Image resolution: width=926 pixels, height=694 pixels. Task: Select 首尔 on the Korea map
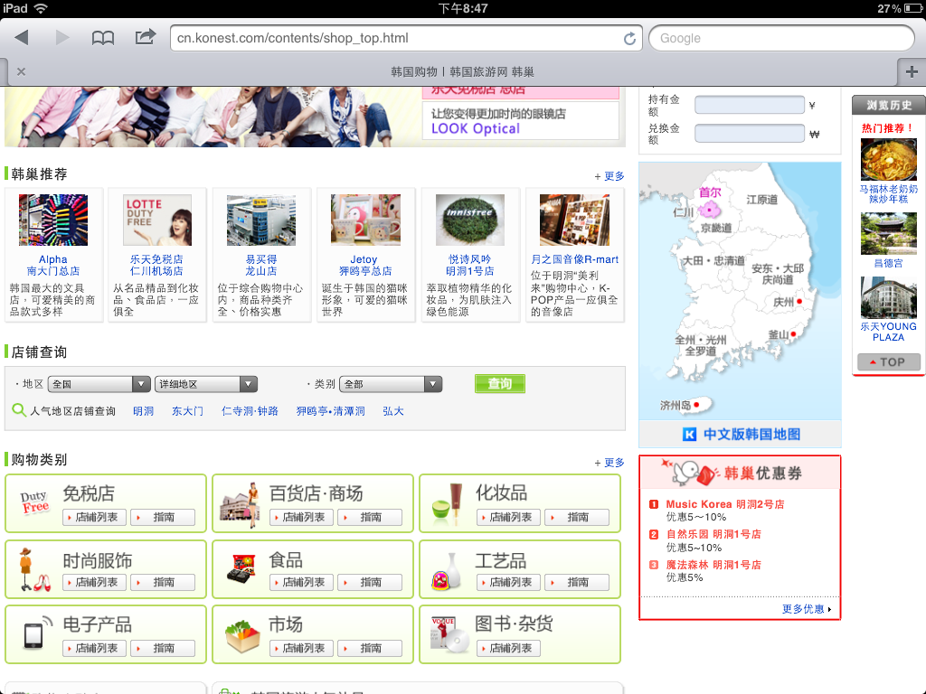(709, 193)
